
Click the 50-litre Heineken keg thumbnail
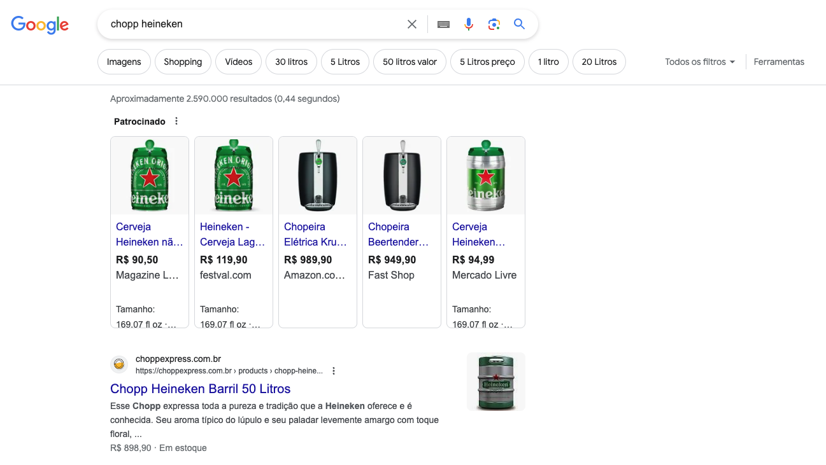(x=495, y=382)
